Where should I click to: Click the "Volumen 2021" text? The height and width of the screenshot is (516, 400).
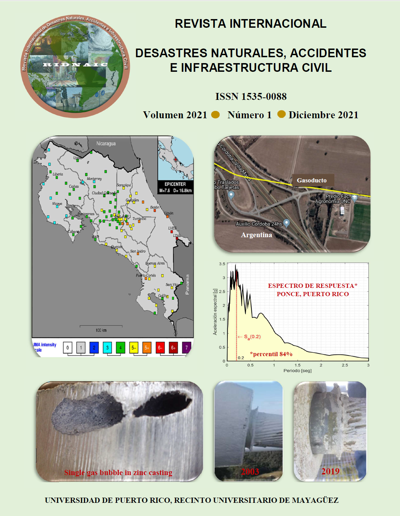175,115
